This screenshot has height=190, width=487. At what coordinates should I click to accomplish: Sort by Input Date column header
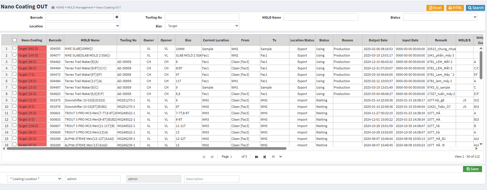pos(410,40)
